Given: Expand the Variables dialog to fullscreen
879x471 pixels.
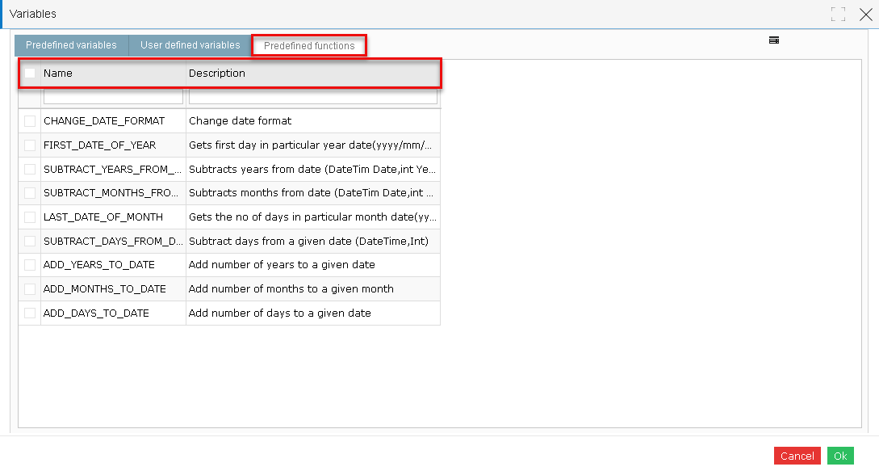Looking at the screenshot, I should tap(838, 14).
